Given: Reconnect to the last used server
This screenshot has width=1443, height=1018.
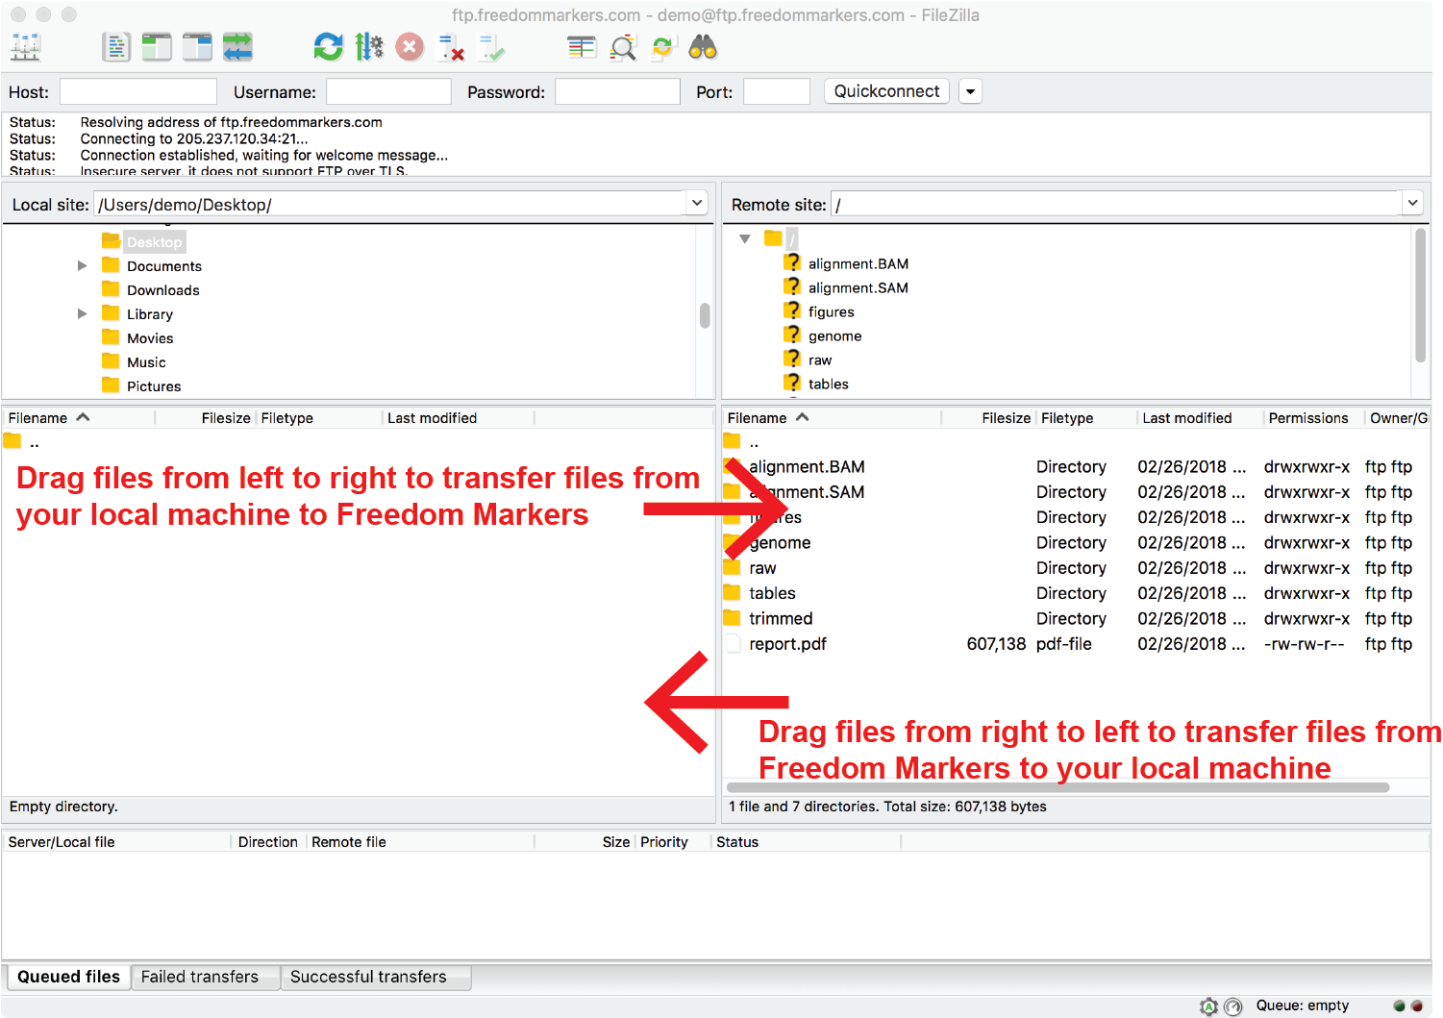Looking at the screenshot, I should coord(491,47).
